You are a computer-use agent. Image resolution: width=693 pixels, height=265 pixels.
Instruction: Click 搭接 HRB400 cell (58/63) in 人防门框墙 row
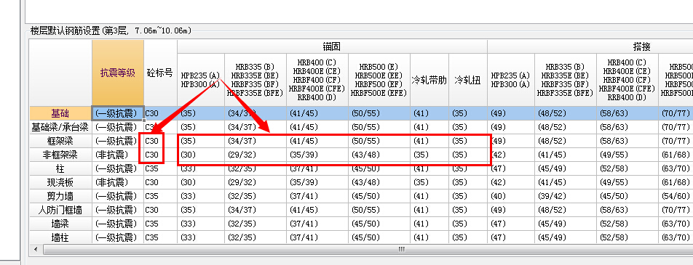click(x=627, y=210)
